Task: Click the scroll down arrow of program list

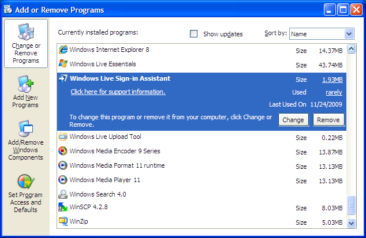Action: (352, 222)
